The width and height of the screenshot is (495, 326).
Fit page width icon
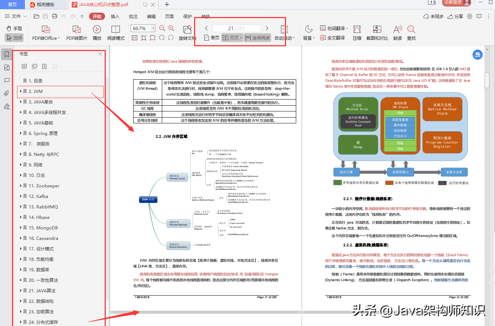152,38
